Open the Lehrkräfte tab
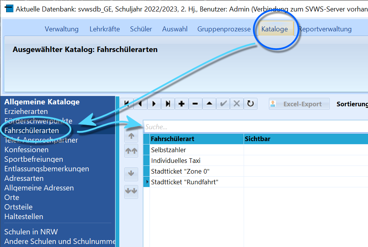Screen dimensions: 368x247 105,29
